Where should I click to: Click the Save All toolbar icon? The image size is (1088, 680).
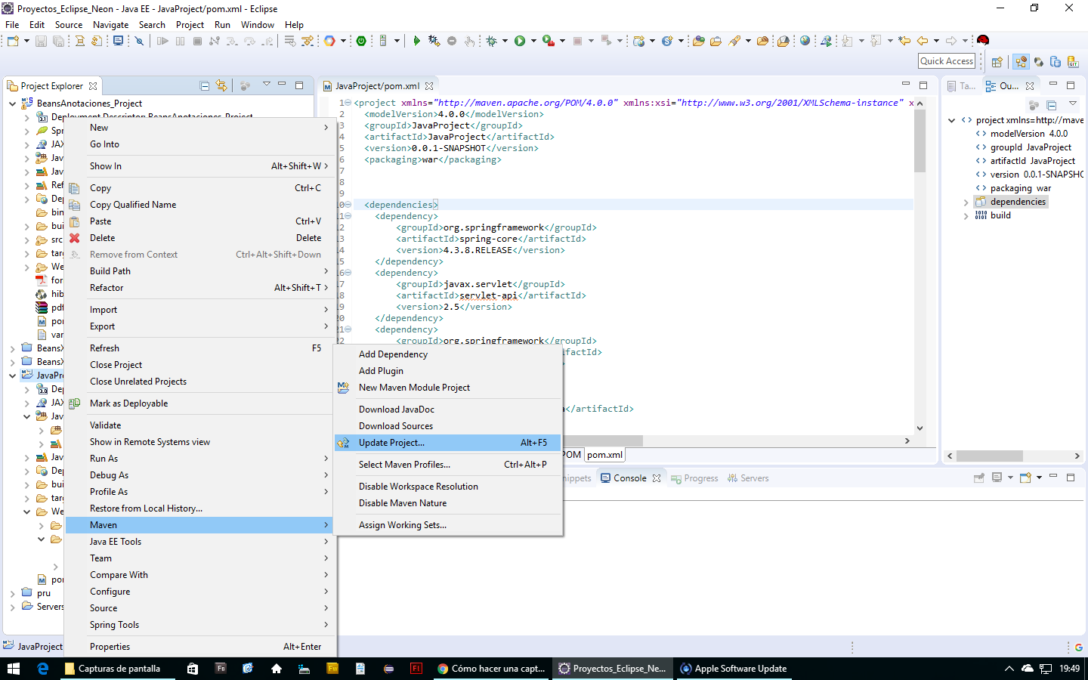tap(58, 41)
